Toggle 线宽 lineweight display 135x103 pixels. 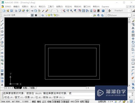pos(82,102)
